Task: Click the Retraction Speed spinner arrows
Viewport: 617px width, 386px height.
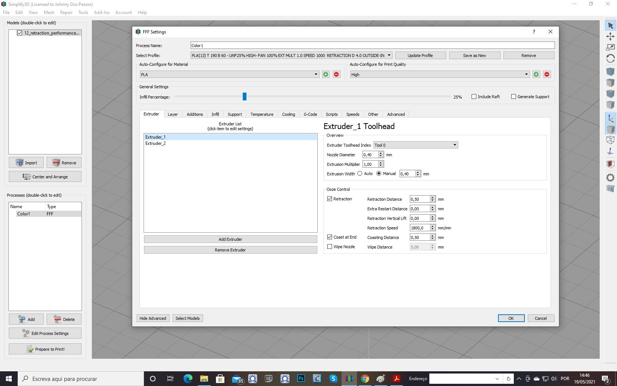Action: 433,228
